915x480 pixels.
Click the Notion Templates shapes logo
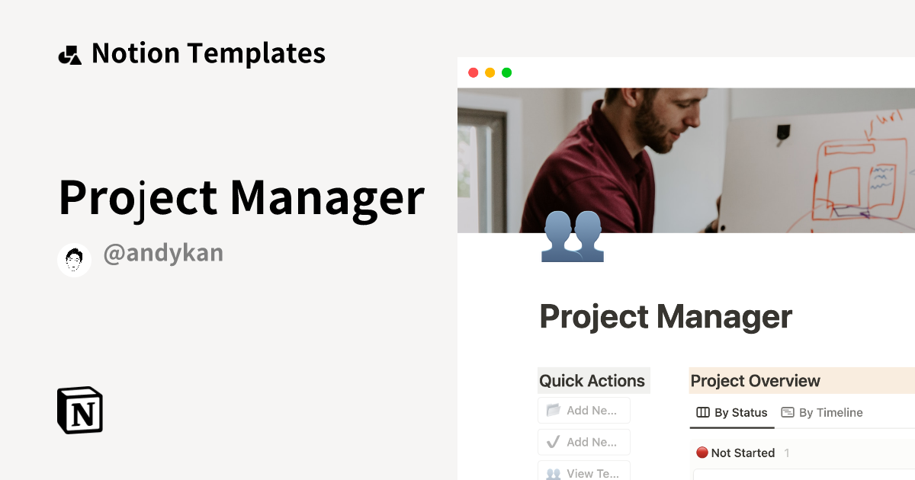(69, 54)
